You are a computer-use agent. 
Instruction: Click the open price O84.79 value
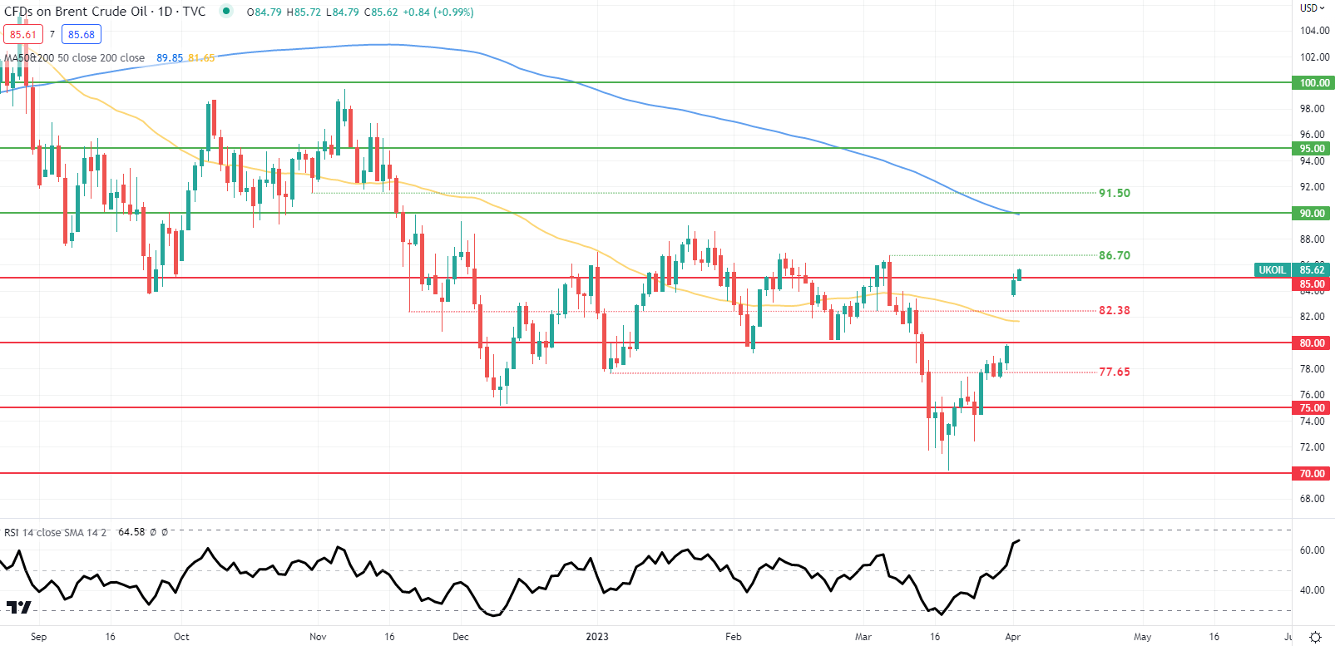265,12
